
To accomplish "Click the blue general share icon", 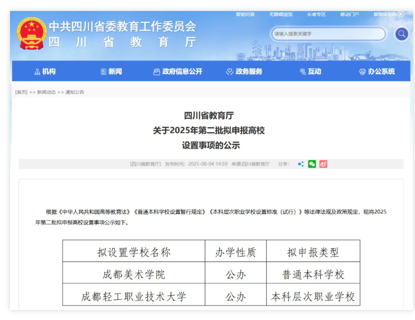I will tap(300, 164).
